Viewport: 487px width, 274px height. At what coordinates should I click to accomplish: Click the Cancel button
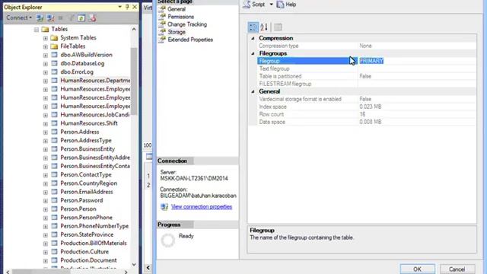(457, 269)
